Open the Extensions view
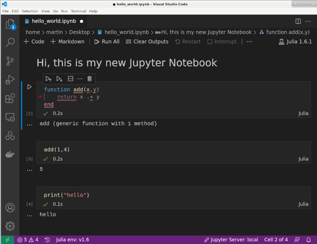This screenshot has height=244, width=317. [10, 98]
